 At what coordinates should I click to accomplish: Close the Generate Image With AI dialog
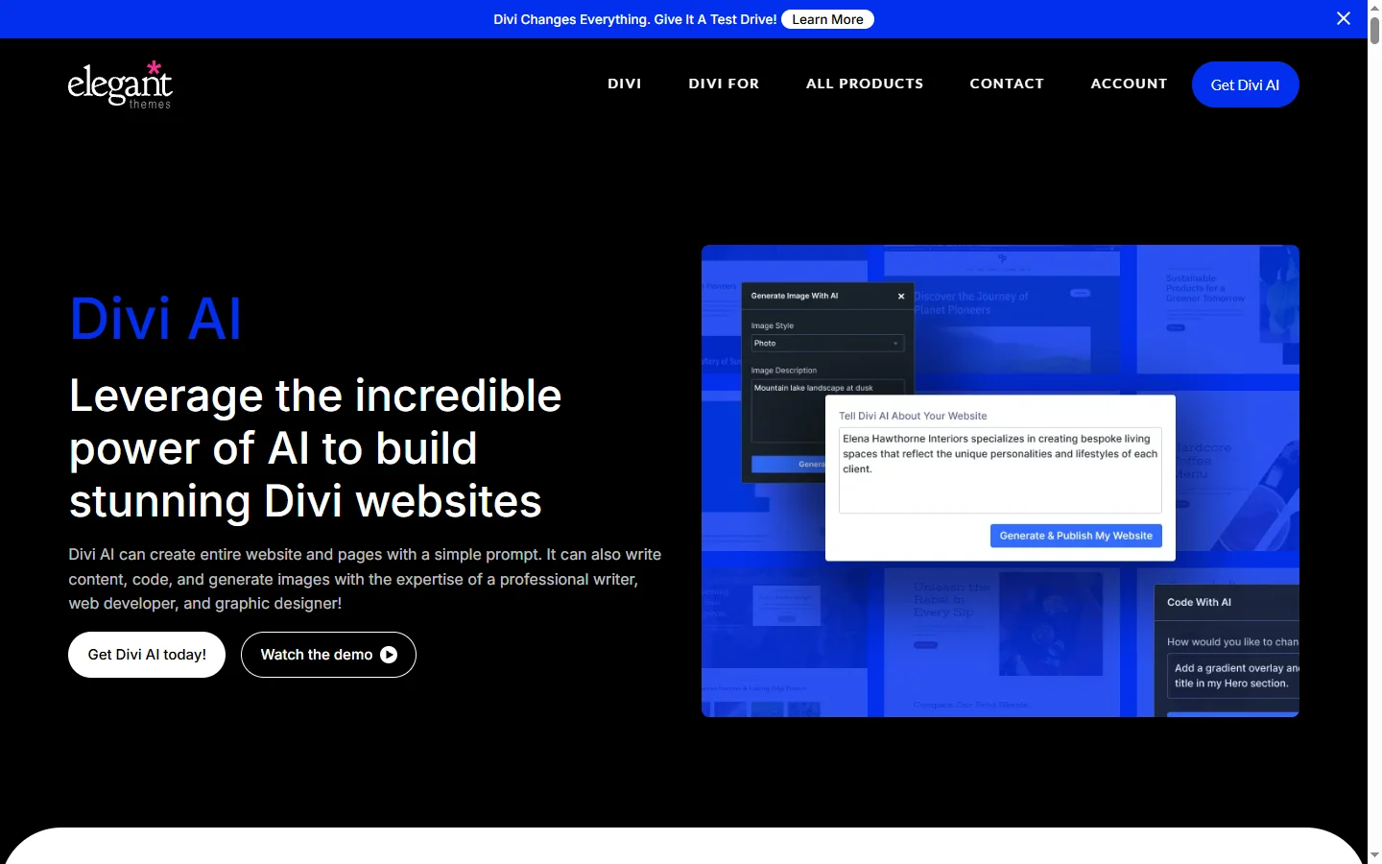(x=901, y=296)
